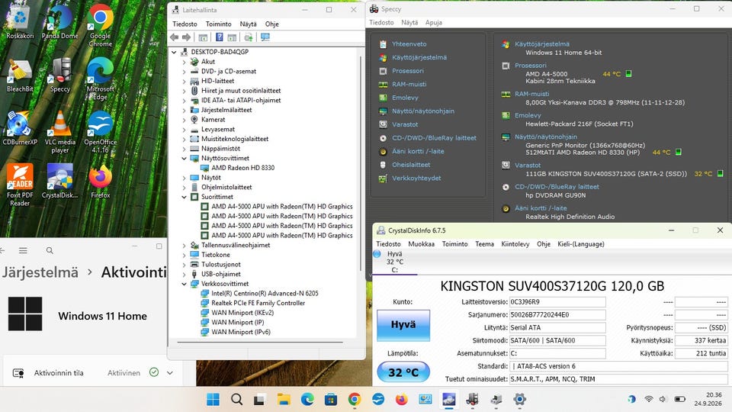Click Aktivoinnin tila row in Settings
This screenshot has height=412, width=732.
(92, 373)
